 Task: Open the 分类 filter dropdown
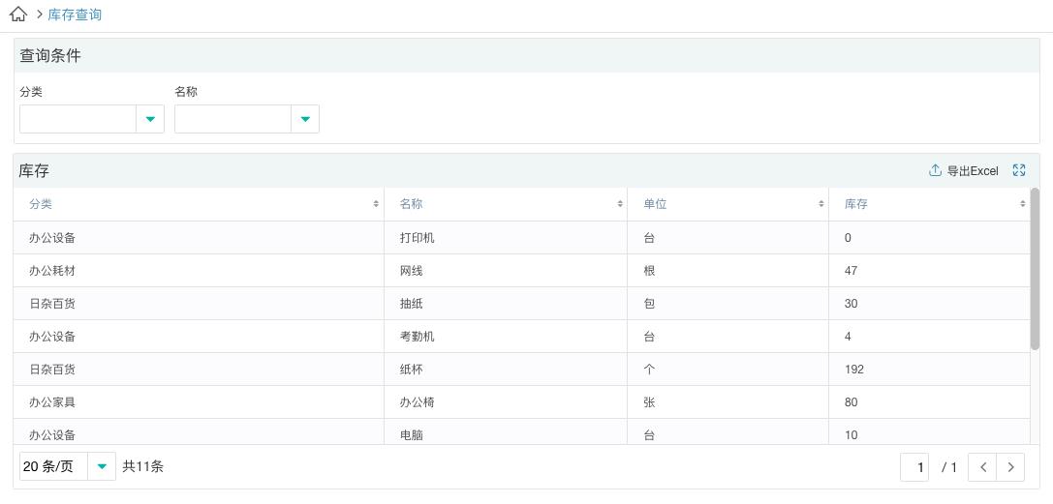click(150, 119)
